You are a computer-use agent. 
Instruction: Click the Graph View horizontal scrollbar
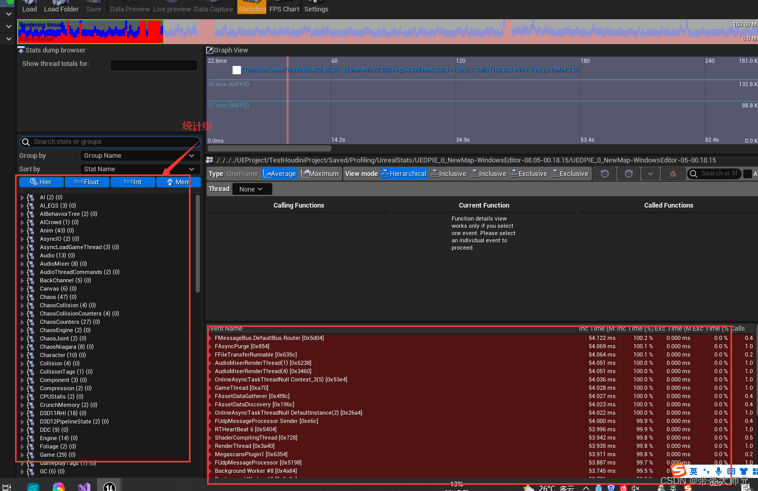269,148
